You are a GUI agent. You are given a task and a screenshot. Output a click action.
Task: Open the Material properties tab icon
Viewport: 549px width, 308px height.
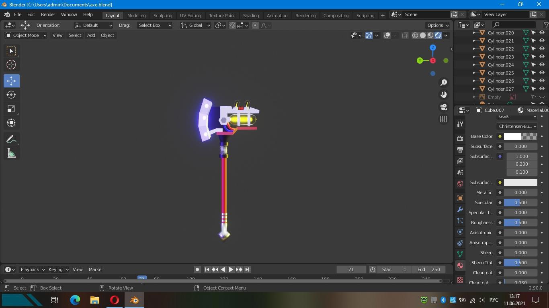(x=460, y=265)
